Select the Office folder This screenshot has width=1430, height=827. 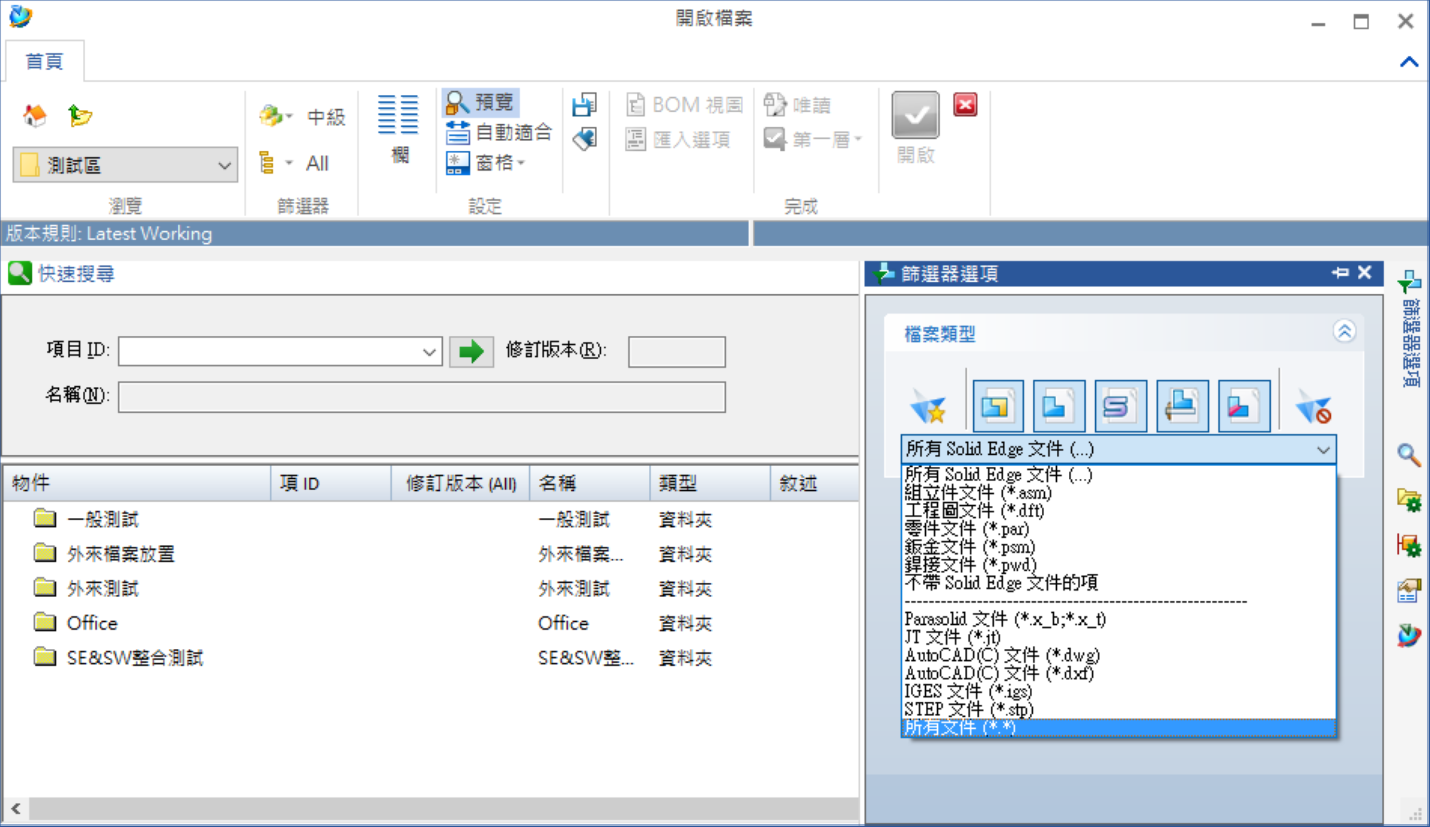(430, 623)
